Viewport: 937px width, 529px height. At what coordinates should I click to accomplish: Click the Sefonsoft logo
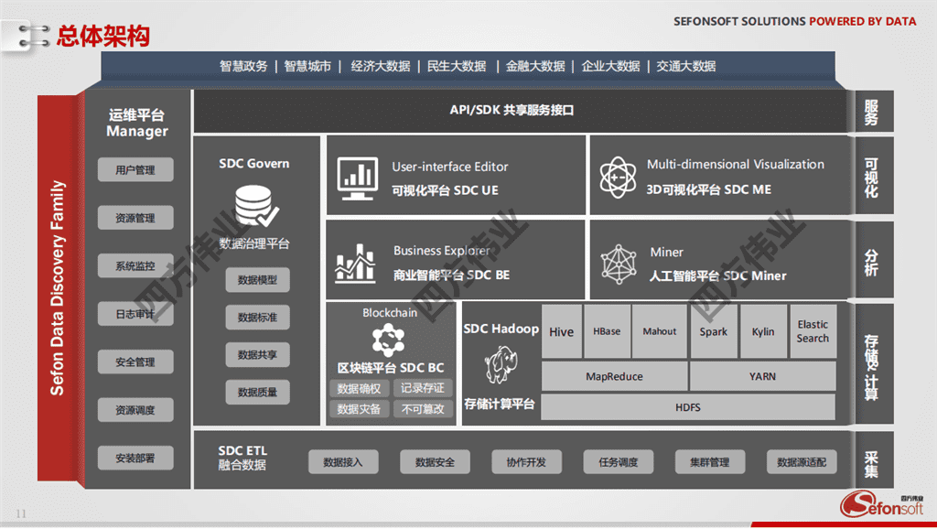pos(882,503)
